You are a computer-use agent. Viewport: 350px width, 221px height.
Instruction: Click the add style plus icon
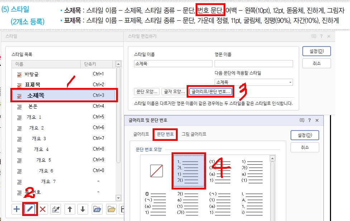click(x=17, y=209)
